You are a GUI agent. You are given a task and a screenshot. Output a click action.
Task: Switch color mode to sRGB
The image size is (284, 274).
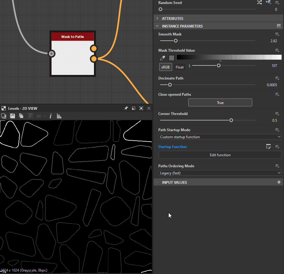165,67
